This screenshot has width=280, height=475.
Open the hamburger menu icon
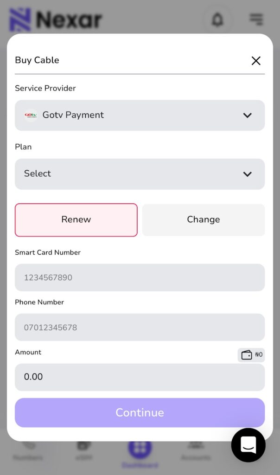coord(256,19)
